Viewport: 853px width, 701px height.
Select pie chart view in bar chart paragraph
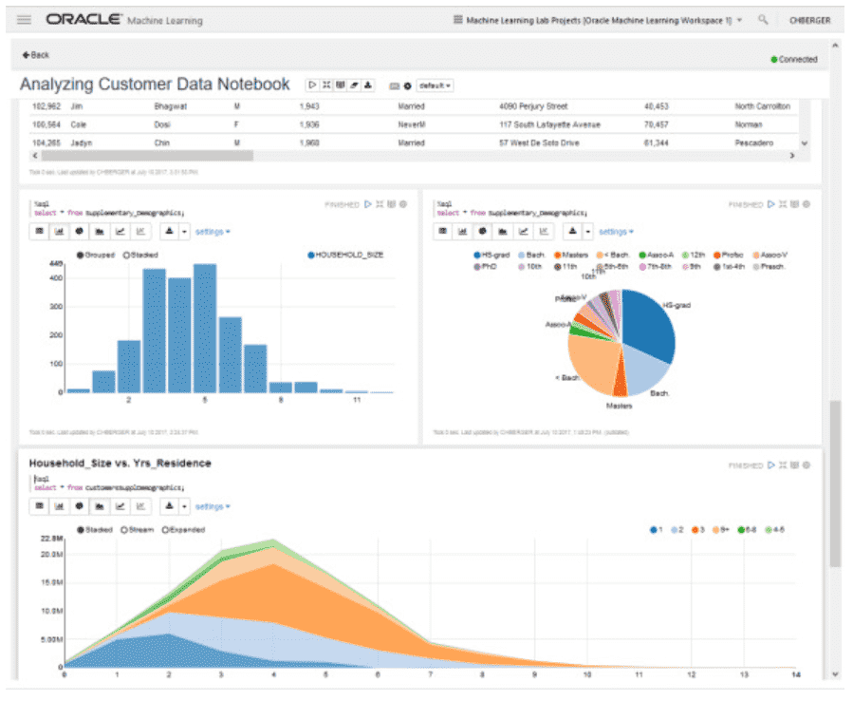(80, 232)
